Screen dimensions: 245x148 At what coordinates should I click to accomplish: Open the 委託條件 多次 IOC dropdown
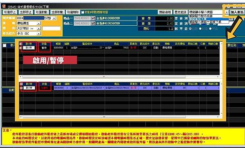[39, 33]
